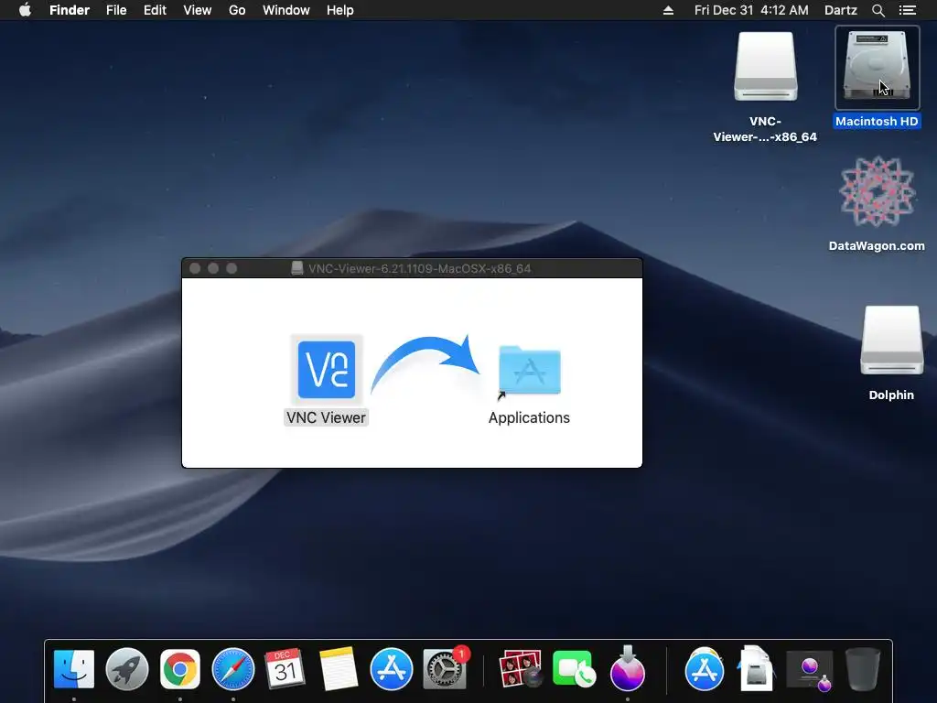Open System Preferences with notification badge
The image size is (937, 703).
pyautogui.click(x=445, y=669)
